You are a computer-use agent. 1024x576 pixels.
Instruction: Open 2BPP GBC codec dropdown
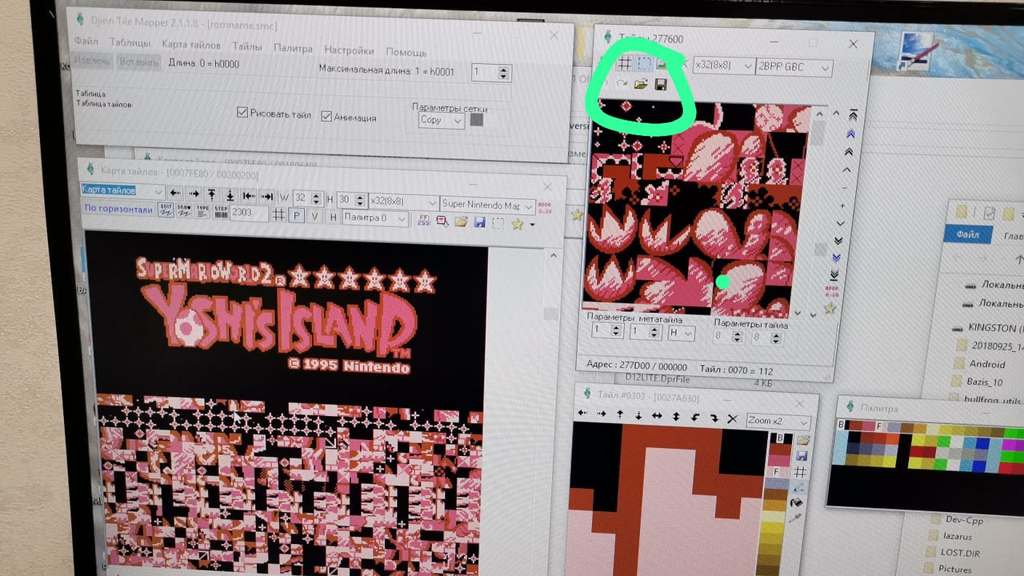[x=794, y=67]
